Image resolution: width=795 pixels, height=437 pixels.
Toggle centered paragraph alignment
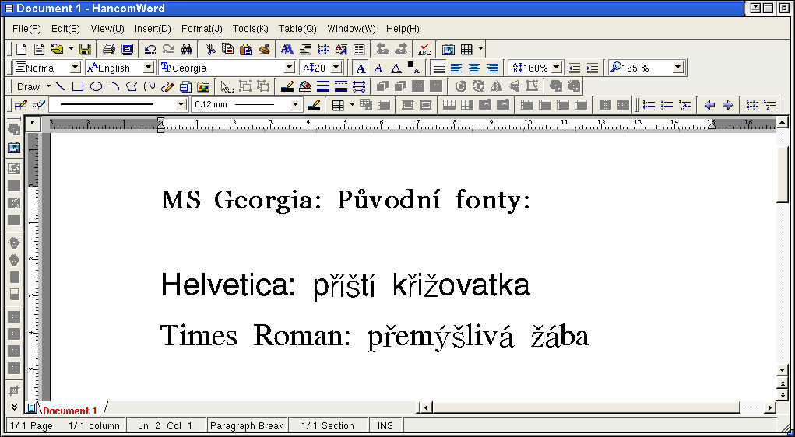(x=474, y=68)
